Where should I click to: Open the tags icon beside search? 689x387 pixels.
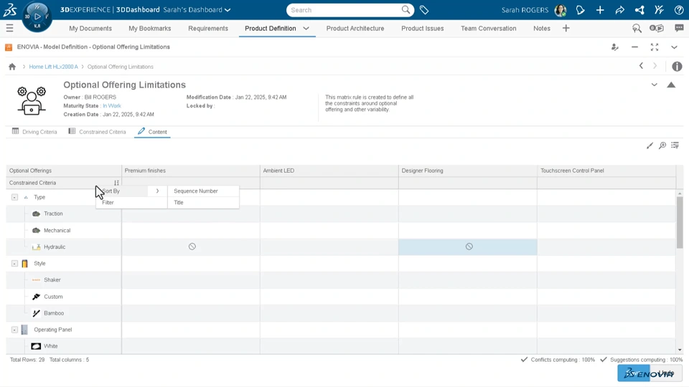(x=424, y=9)
